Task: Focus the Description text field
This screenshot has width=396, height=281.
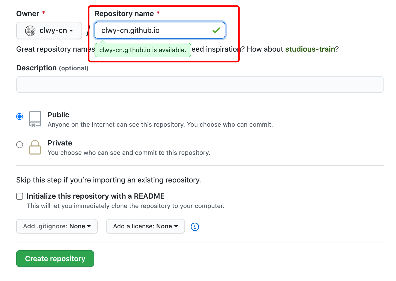Action: click(x=200, y=84)
